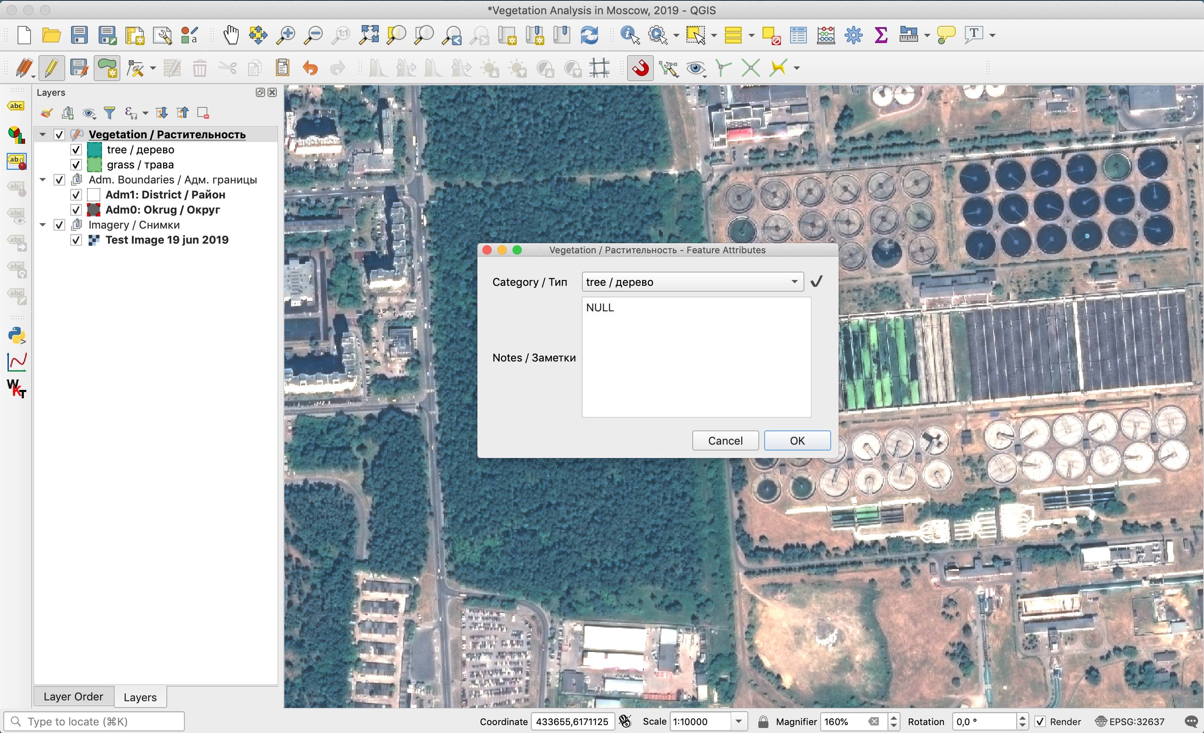
Task: Hide the Adm0: Okrug layer
Action: tap(76, 210)
